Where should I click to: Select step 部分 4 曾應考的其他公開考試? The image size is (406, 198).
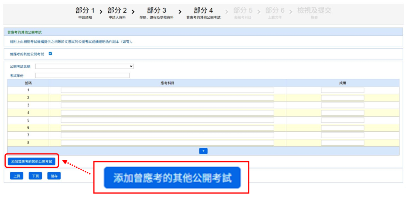pyautogui.click(x=203, y=13)
